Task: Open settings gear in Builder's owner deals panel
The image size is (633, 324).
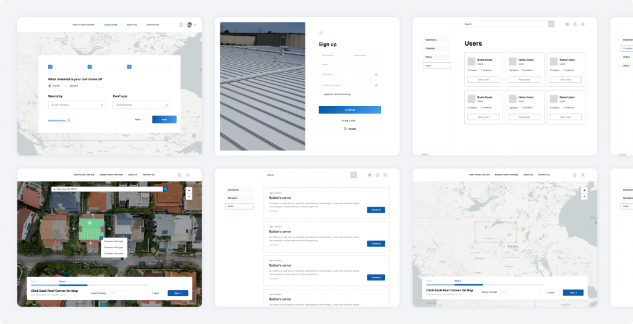Action: point(370,175)
